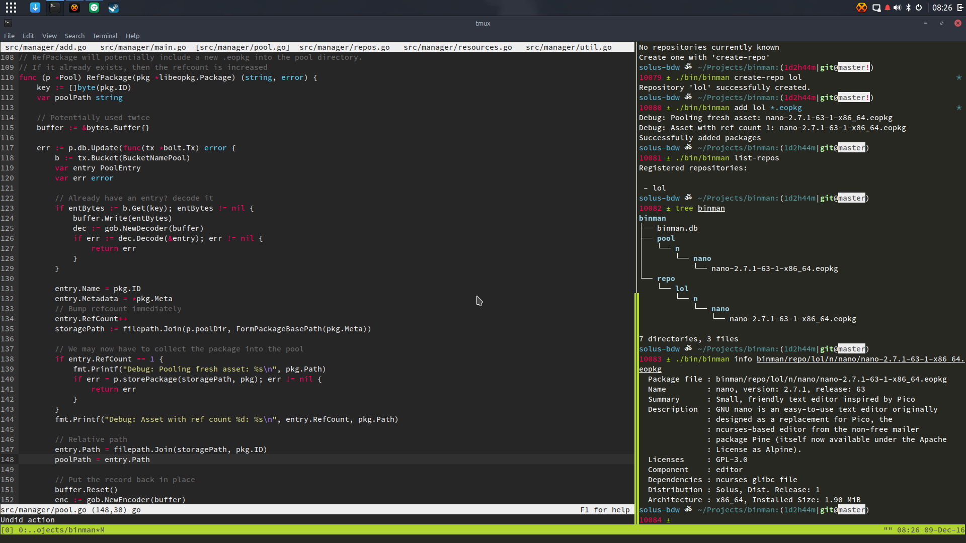Image resolution: width=966 pixels, height=543 pixels.
Task: Click 'nano' directory under pool/n
Action: point(702,258)
